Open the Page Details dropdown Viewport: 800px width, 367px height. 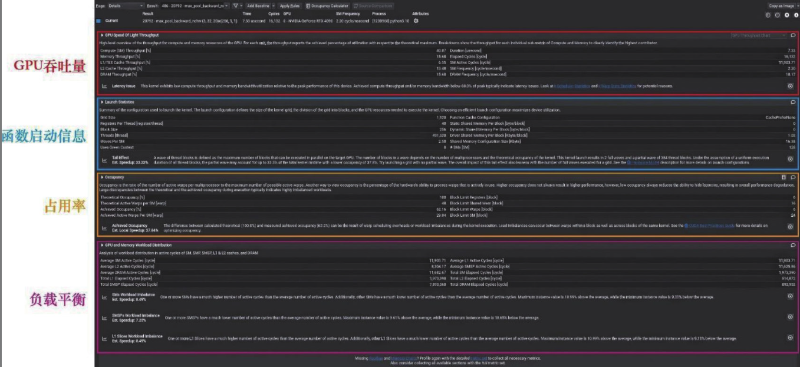[x=126, y=5]
